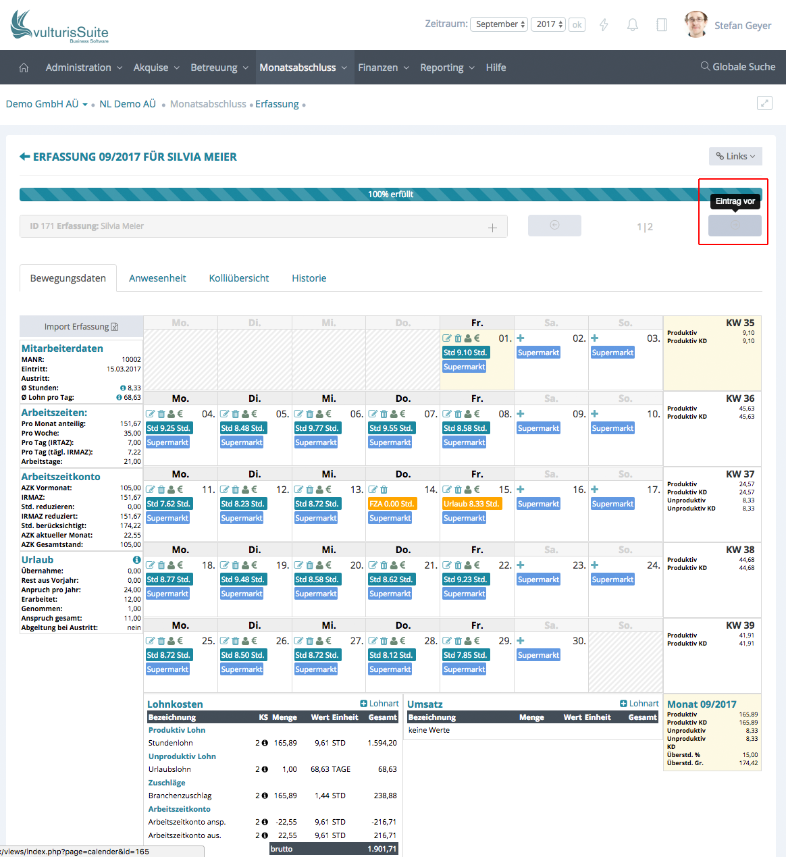Click the 100% erfüllt progress bar
The height and width of the screenshot is (857, 786).
tap(391, 194)
